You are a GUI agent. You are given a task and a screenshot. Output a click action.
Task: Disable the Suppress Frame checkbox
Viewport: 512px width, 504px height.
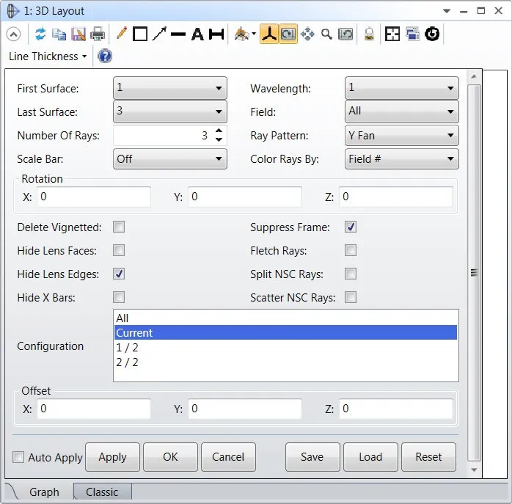point(351,227)
